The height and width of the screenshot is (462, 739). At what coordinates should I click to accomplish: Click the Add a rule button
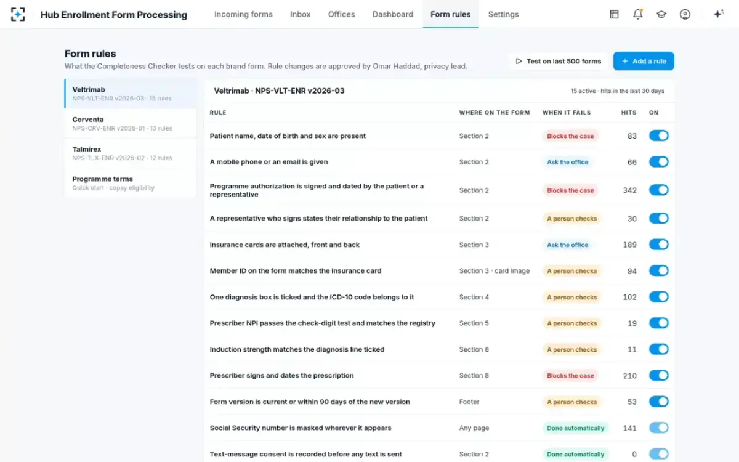click(644, 61)
